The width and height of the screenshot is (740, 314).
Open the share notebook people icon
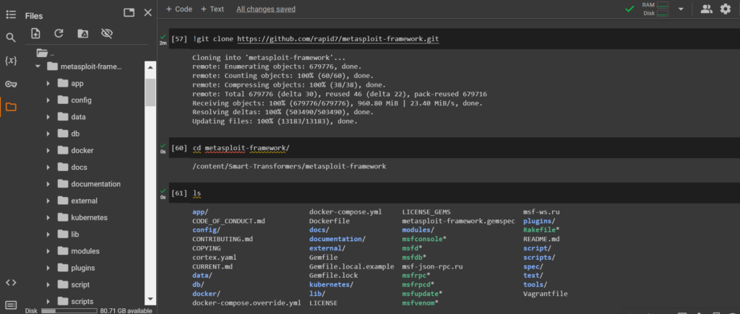(x=706, y=9)
